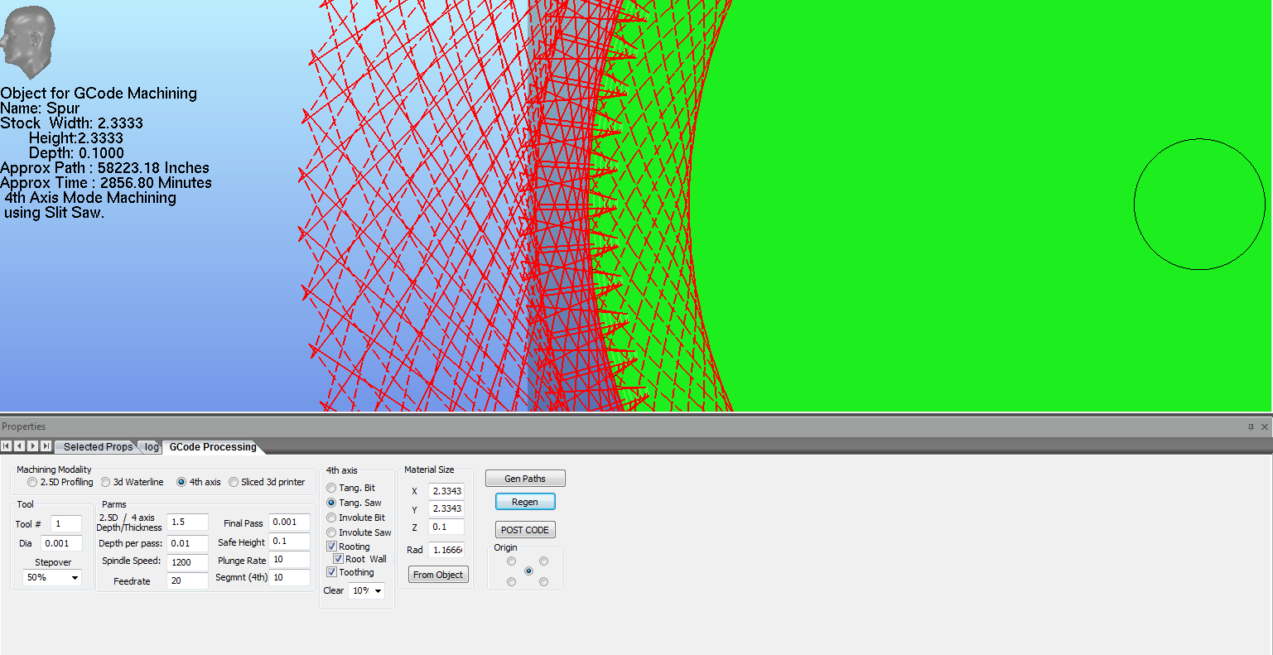Image resolution: width=1273 pixels, height=655 pixels.
Task: Toggle the Root Wall checkbox
Action: [x=338, y=559]
